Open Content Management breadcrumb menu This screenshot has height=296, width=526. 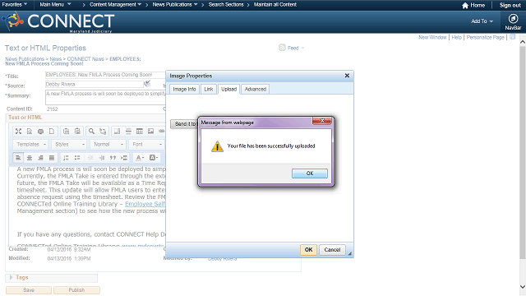click(115, 5)
